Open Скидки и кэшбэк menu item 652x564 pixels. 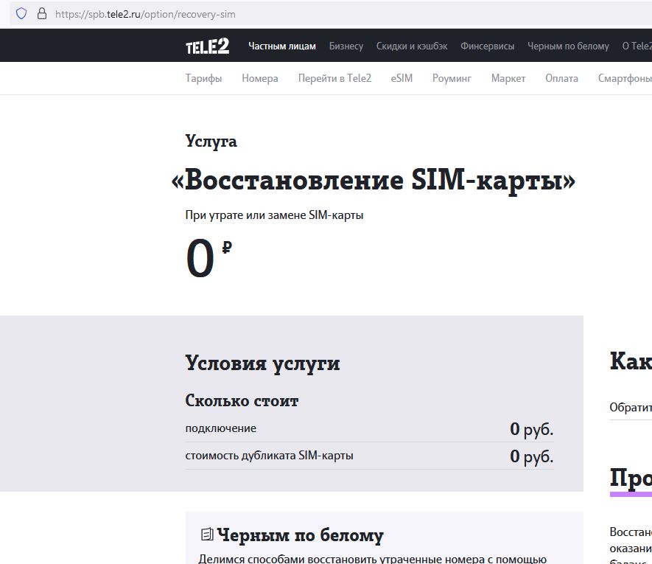(412, 46)
